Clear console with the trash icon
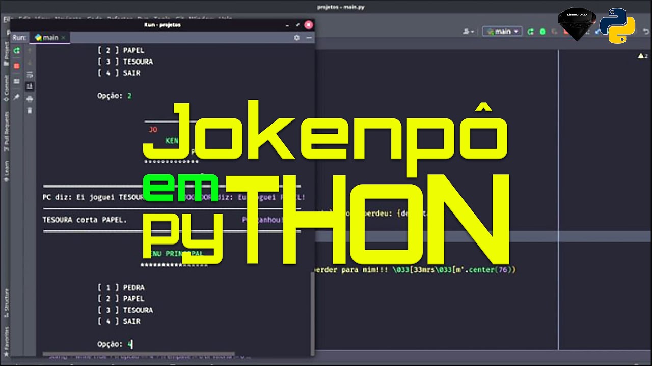The width and height of the screenshot is (652, 366). [30, 110]
